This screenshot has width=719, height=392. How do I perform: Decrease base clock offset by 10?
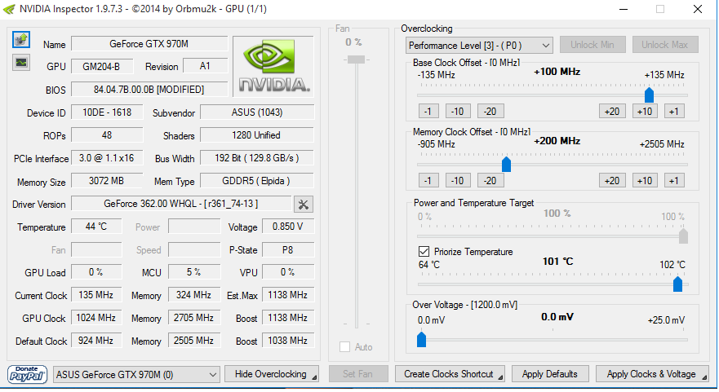[458, 112]
